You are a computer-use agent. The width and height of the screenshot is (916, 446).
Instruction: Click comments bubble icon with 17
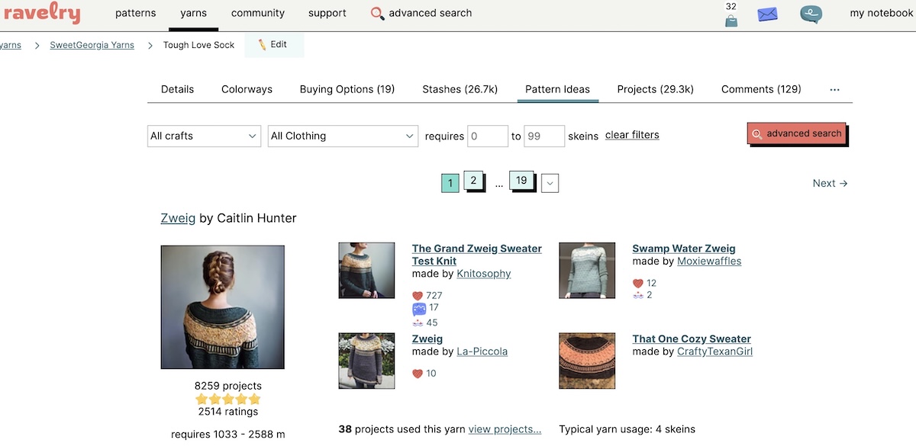coord(418,308)
